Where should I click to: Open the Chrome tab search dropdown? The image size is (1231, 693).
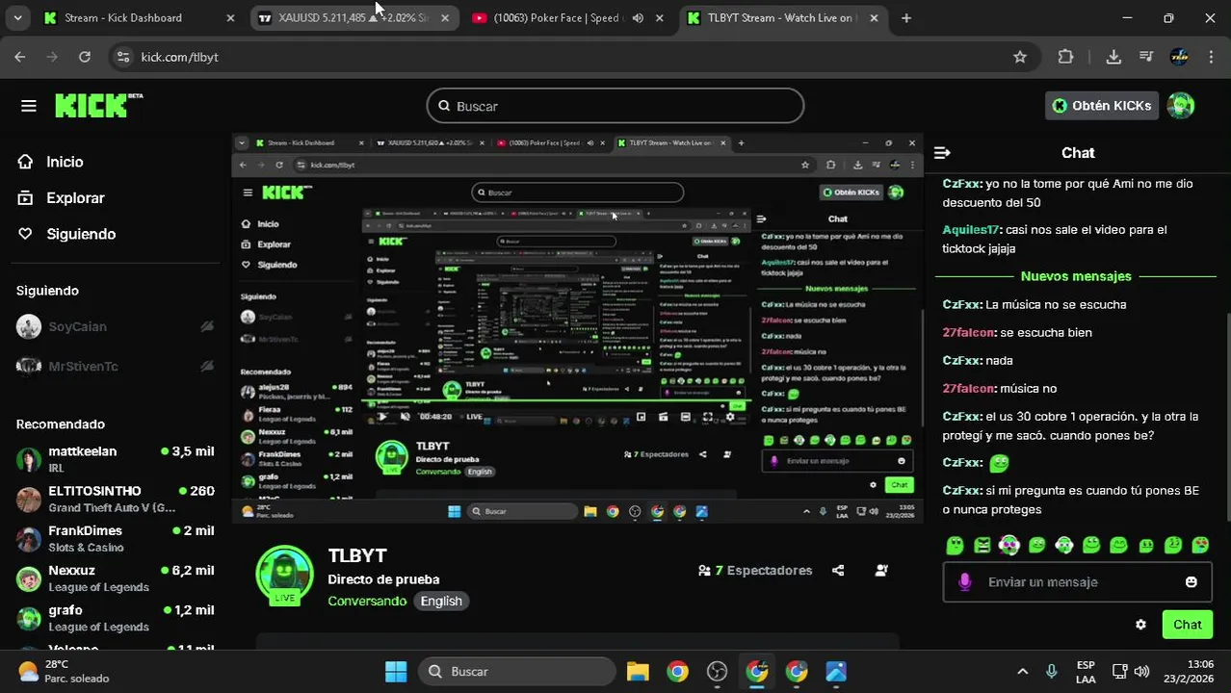click(17, 18)
